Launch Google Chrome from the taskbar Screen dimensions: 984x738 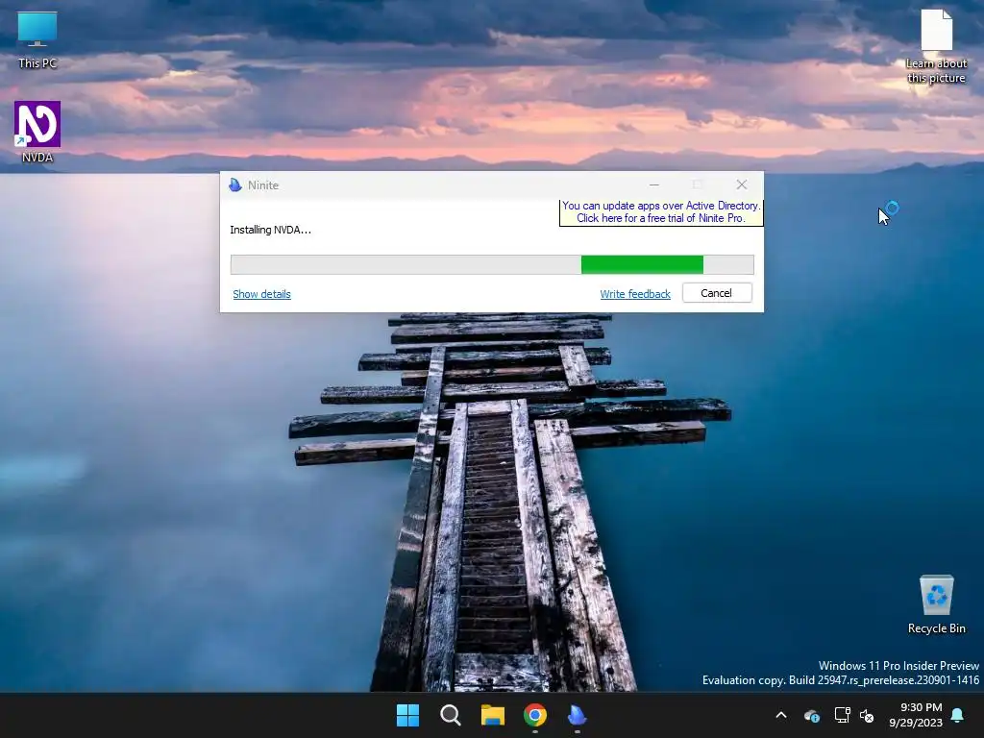tap(534, 715)
